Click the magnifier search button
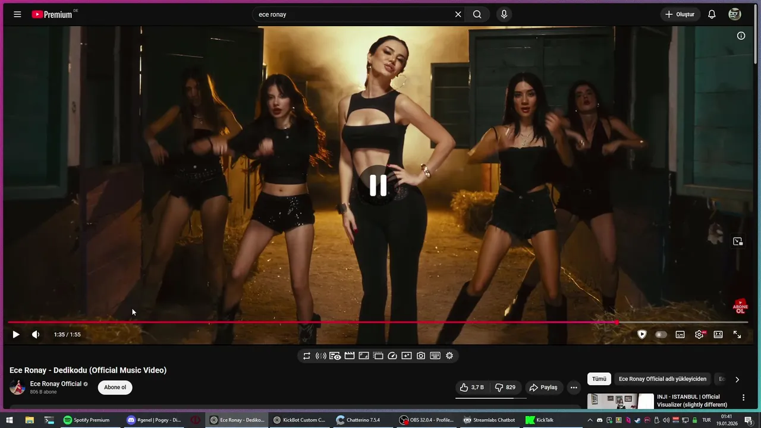The width and height of the screenshot is (761, 428). coord(477,14)
